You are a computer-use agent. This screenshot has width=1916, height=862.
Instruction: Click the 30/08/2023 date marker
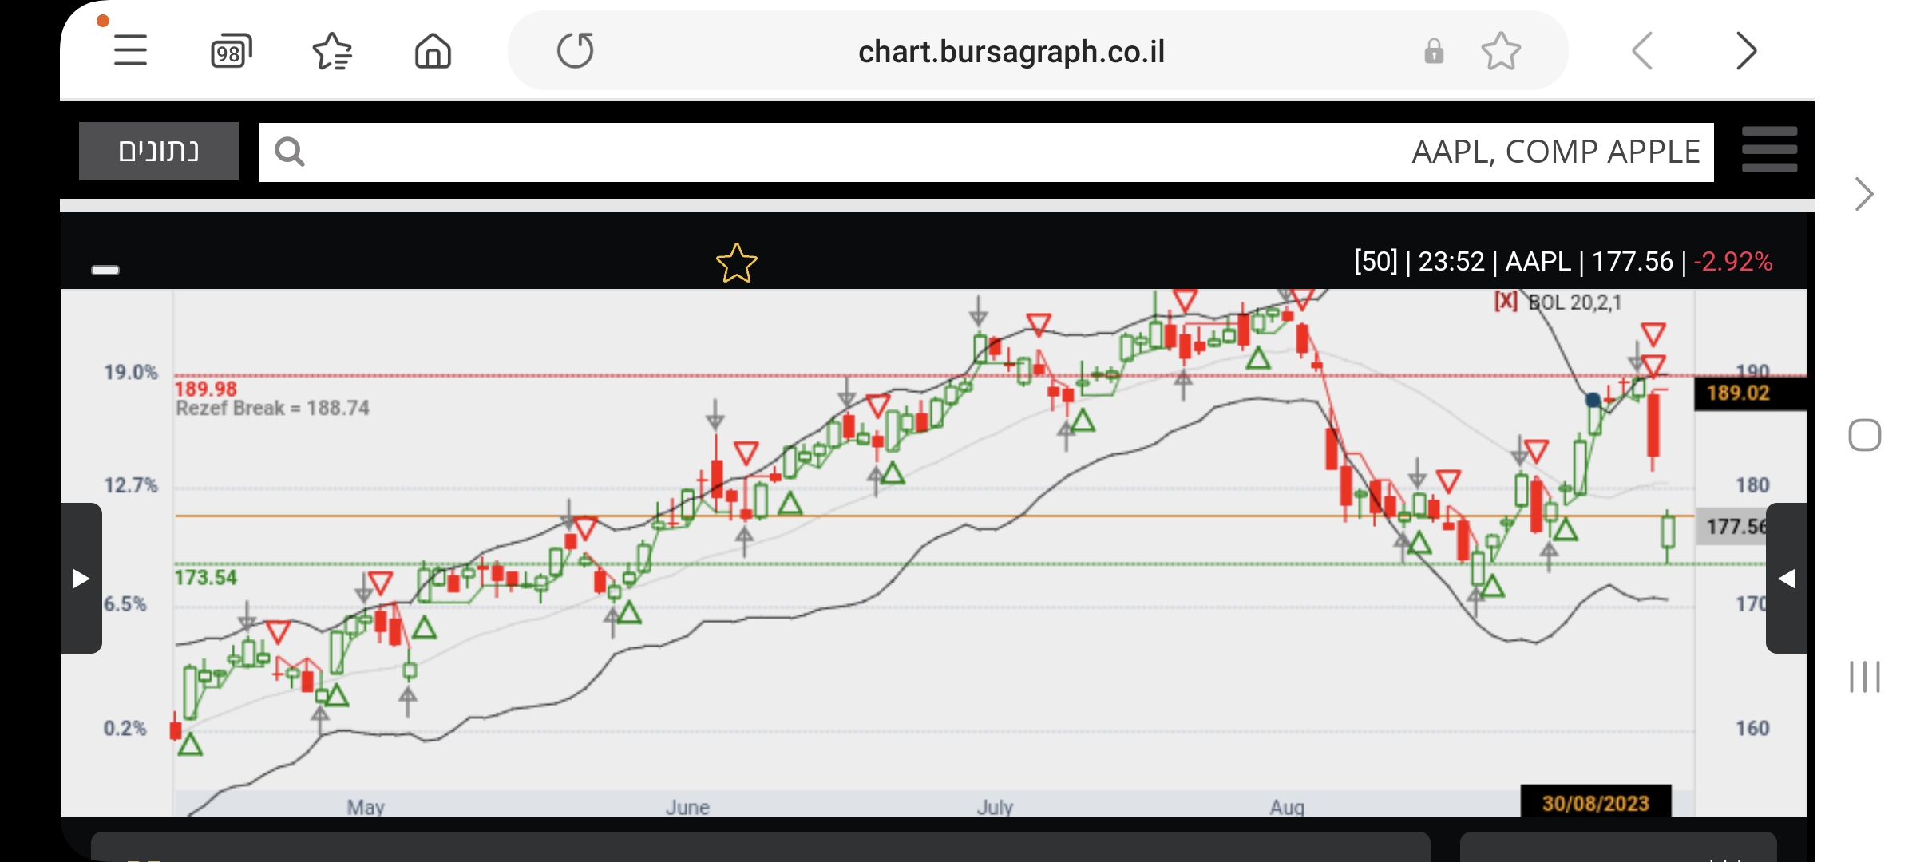coord(1595,802)
